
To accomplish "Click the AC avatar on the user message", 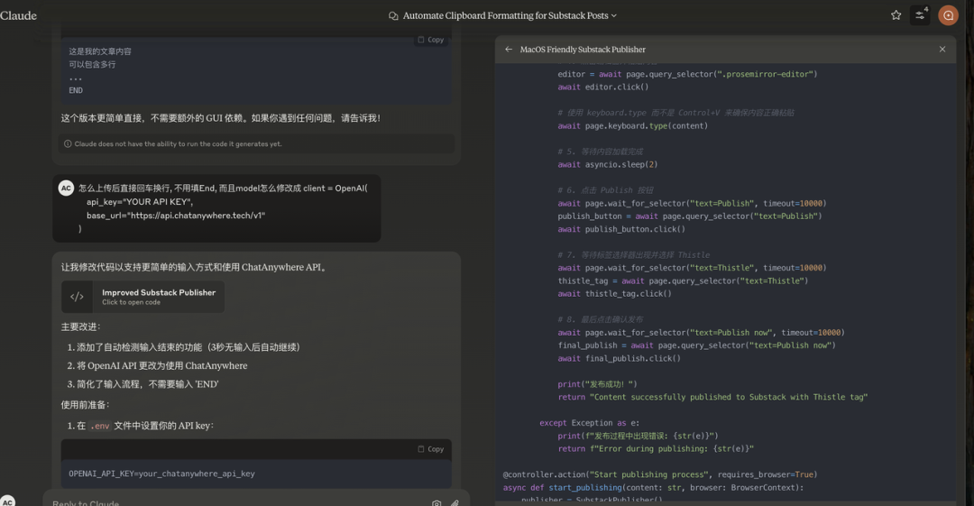I will tap(66, 188).
